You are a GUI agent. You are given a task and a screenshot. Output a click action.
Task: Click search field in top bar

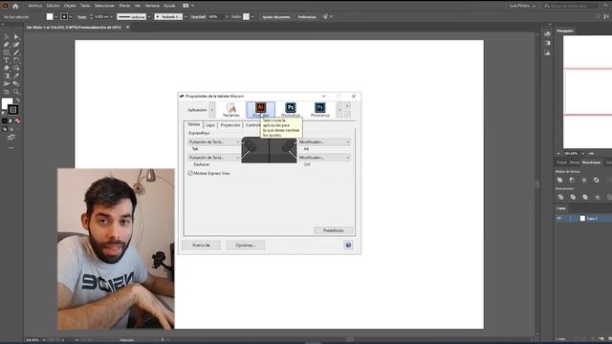point(571,6)
